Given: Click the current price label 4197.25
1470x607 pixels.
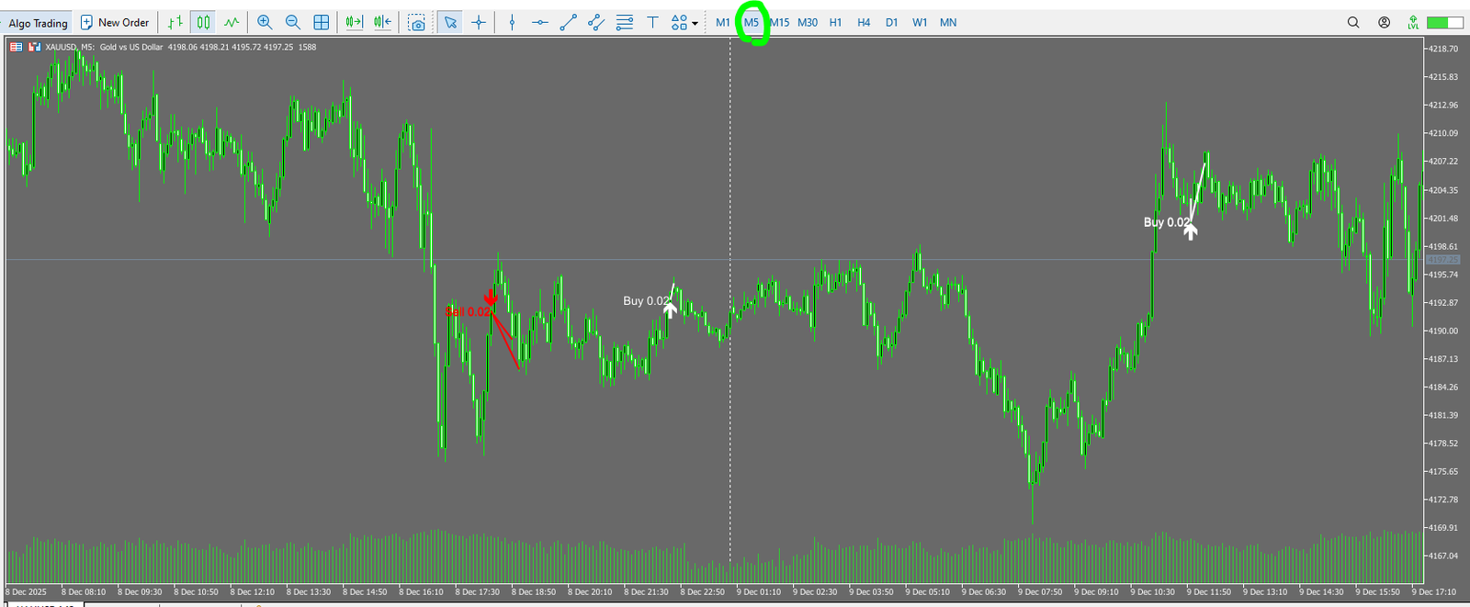Looking at the screenshot, I should coord(1442,260).
